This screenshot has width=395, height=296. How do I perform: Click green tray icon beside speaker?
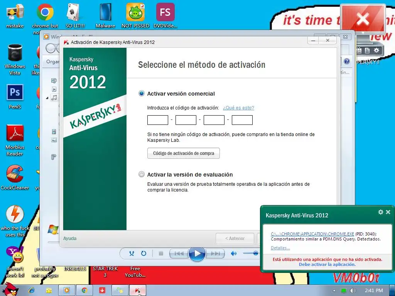coord(344,291)
